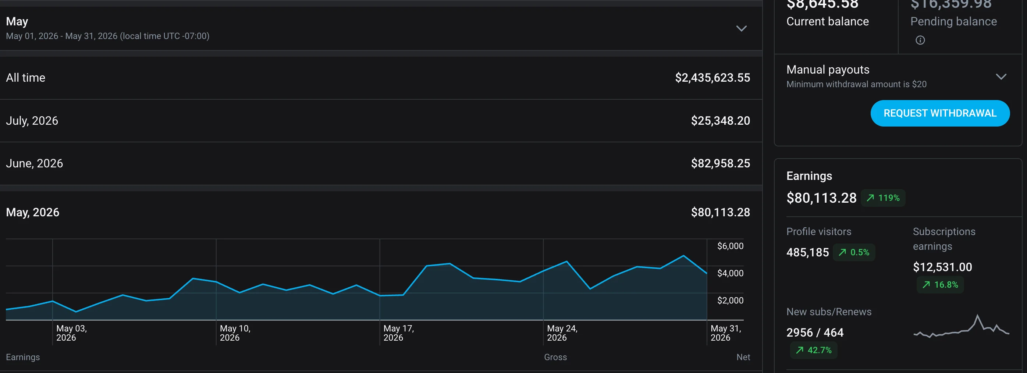Expand the May date range dropdown chevron
The height and width of the screenshot is (373, 1027).
[741, 28]
